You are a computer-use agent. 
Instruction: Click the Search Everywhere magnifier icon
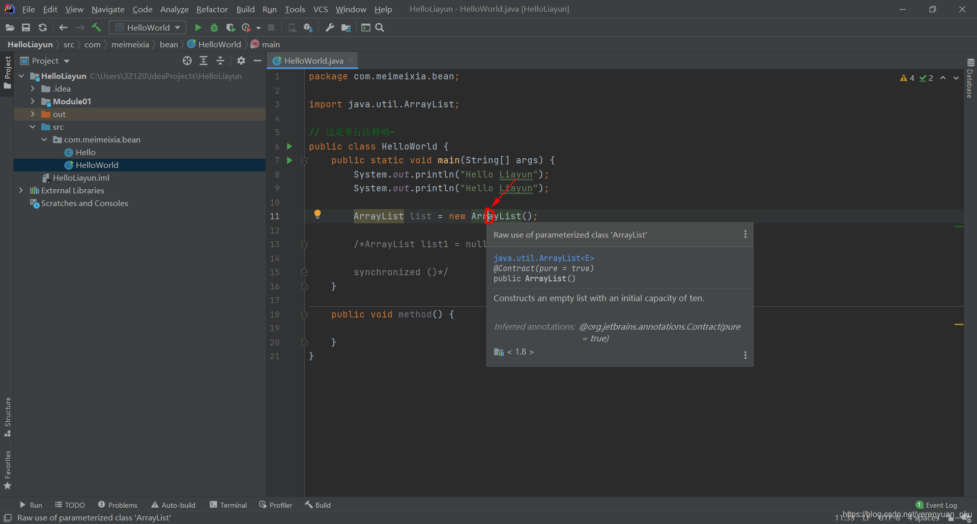pyautogui.click(x=380, y=27)
